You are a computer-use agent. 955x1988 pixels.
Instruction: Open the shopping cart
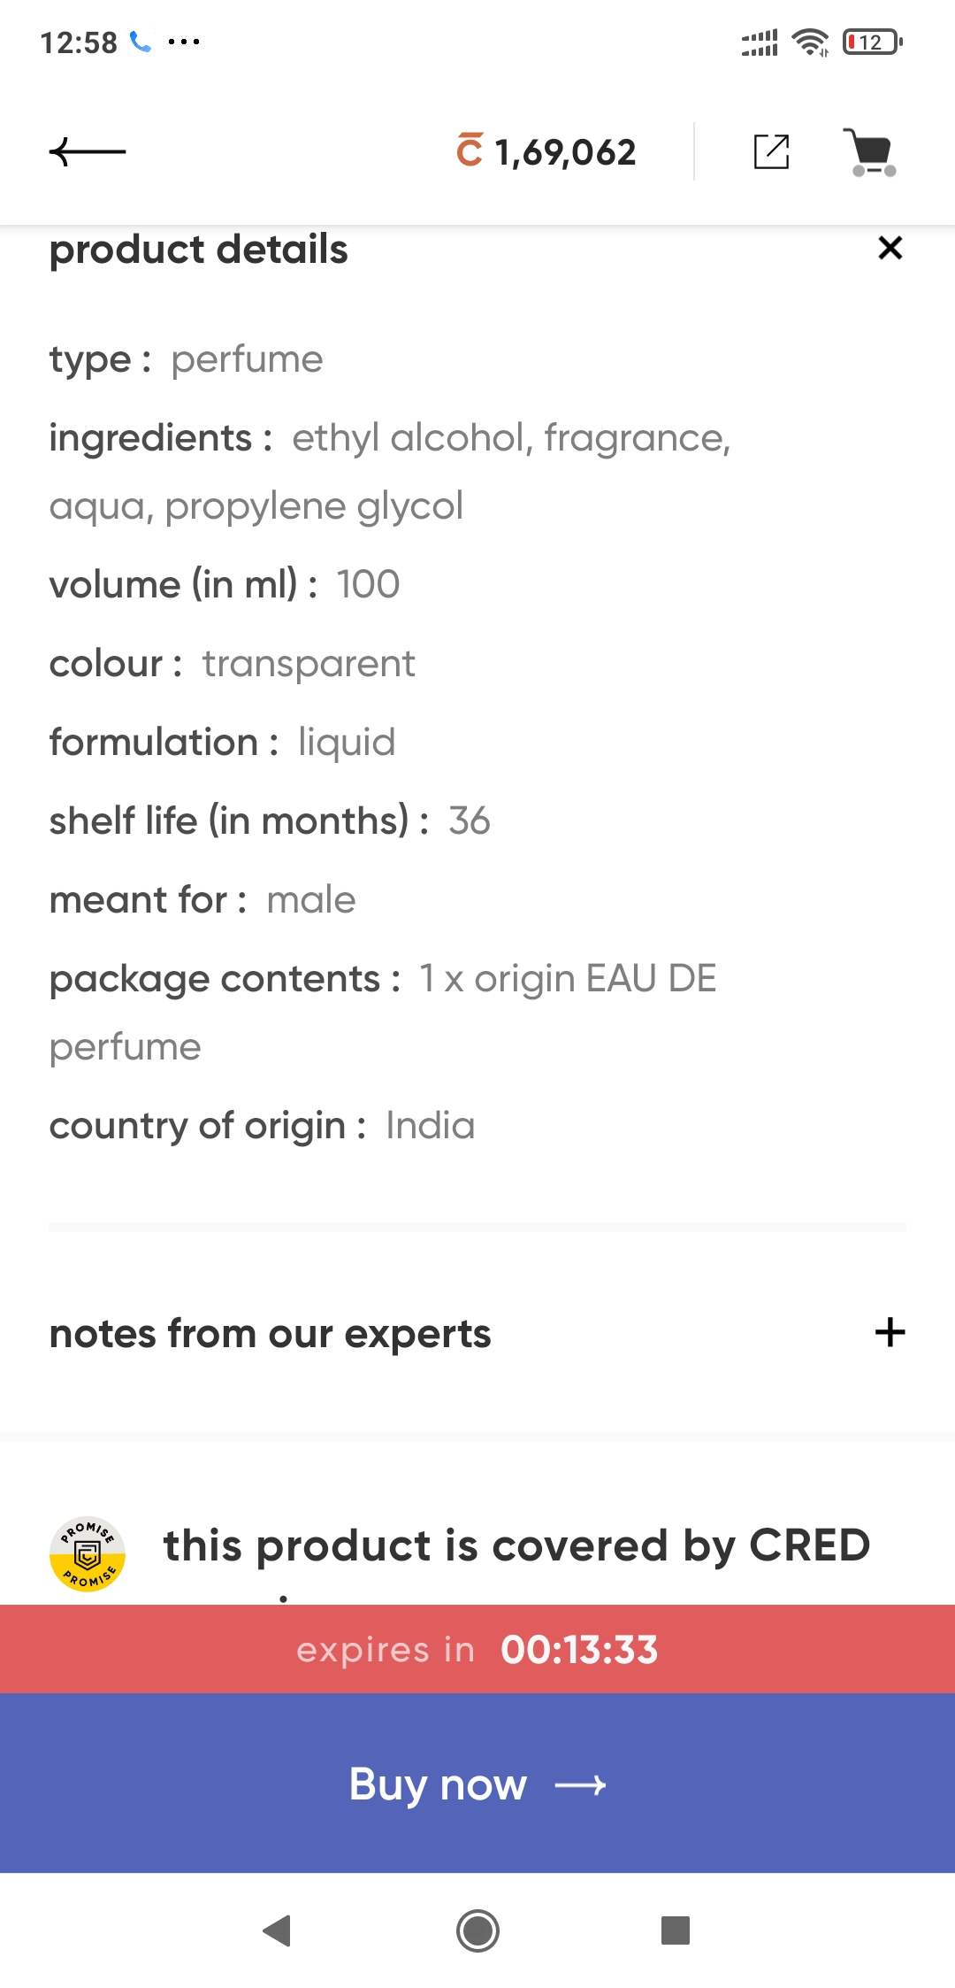tap(871, 152)
